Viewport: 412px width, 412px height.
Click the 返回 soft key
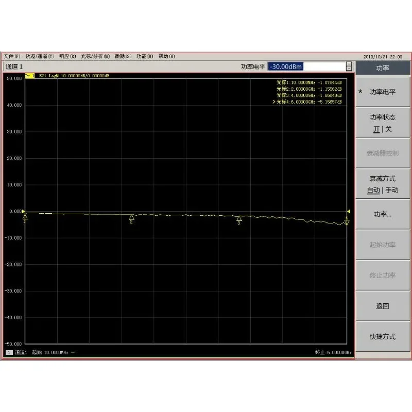(x=383, y=306)
